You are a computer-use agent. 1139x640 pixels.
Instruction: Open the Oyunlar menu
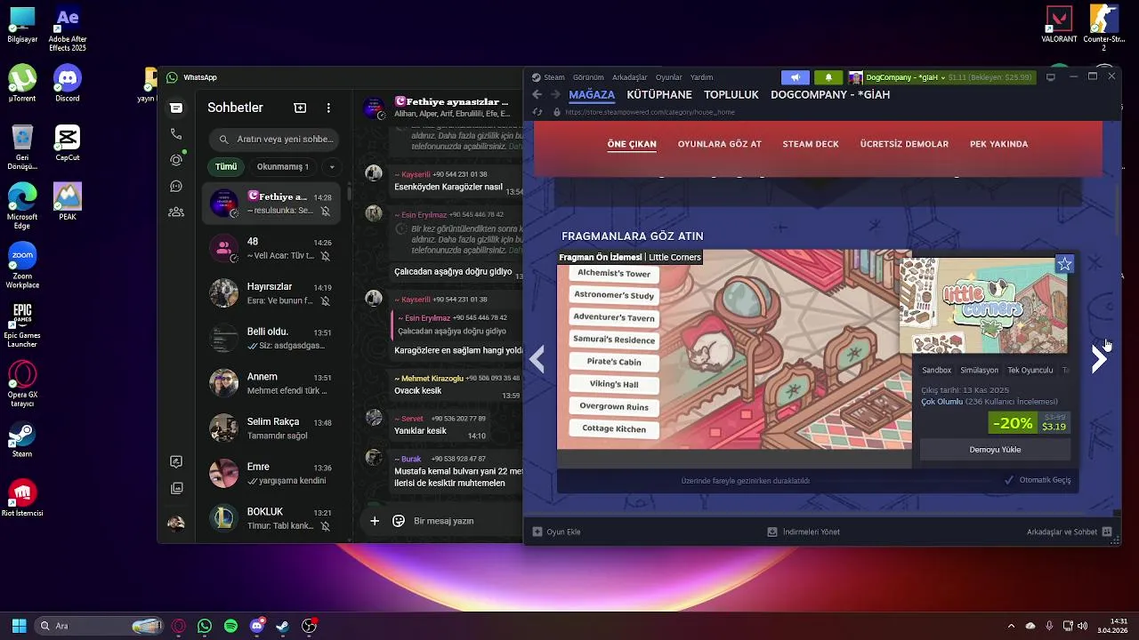(668, 77)
